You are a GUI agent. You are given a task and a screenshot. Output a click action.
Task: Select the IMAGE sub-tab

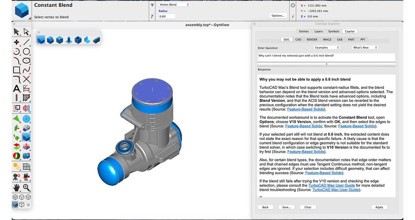click(327, 39)
